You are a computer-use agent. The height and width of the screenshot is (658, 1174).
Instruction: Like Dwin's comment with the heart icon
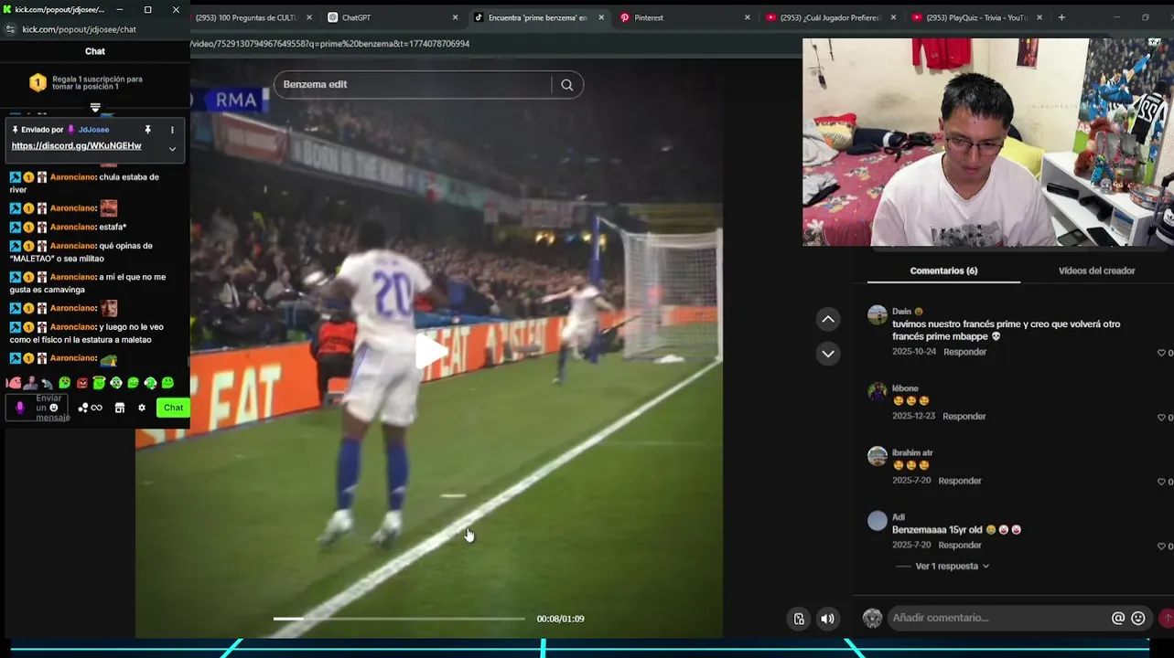point(1161,353)
